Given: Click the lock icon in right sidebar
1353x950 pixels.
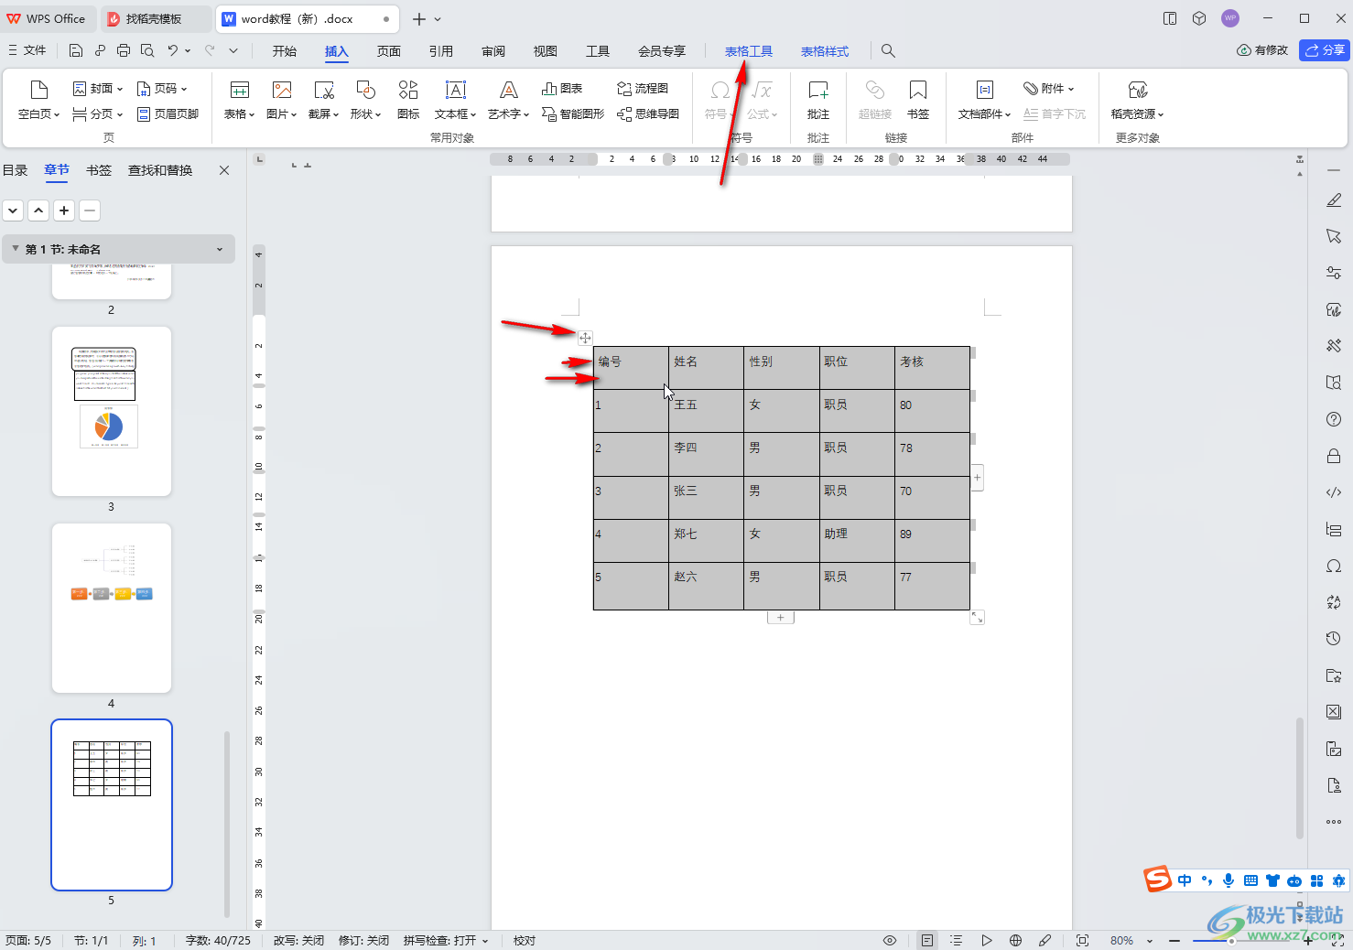Looking at the screenshot, I should 1334,456.
